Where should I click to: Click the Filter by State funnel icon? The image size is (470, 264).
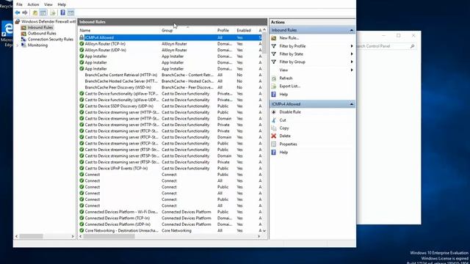click(x=274, y=54)
